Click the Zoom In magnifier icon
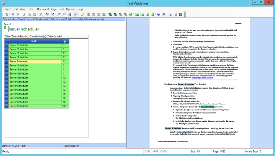Image resolution: width=275 pixels, height=156 pixels. 59,14
